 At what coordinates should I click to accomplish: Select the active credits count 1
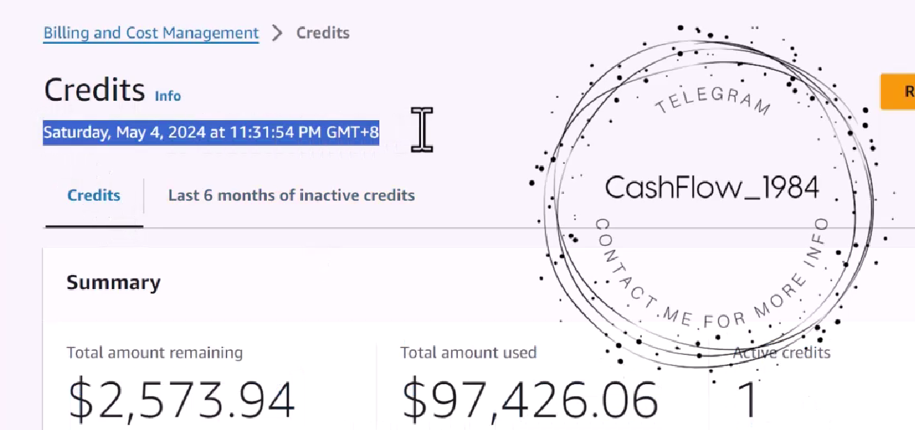coord(747,401)
